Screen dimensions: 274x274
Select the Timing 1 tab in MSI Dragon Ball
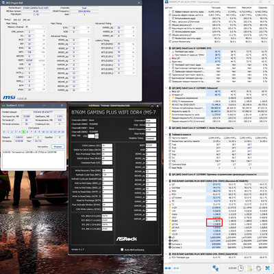[x=8, y=20]
